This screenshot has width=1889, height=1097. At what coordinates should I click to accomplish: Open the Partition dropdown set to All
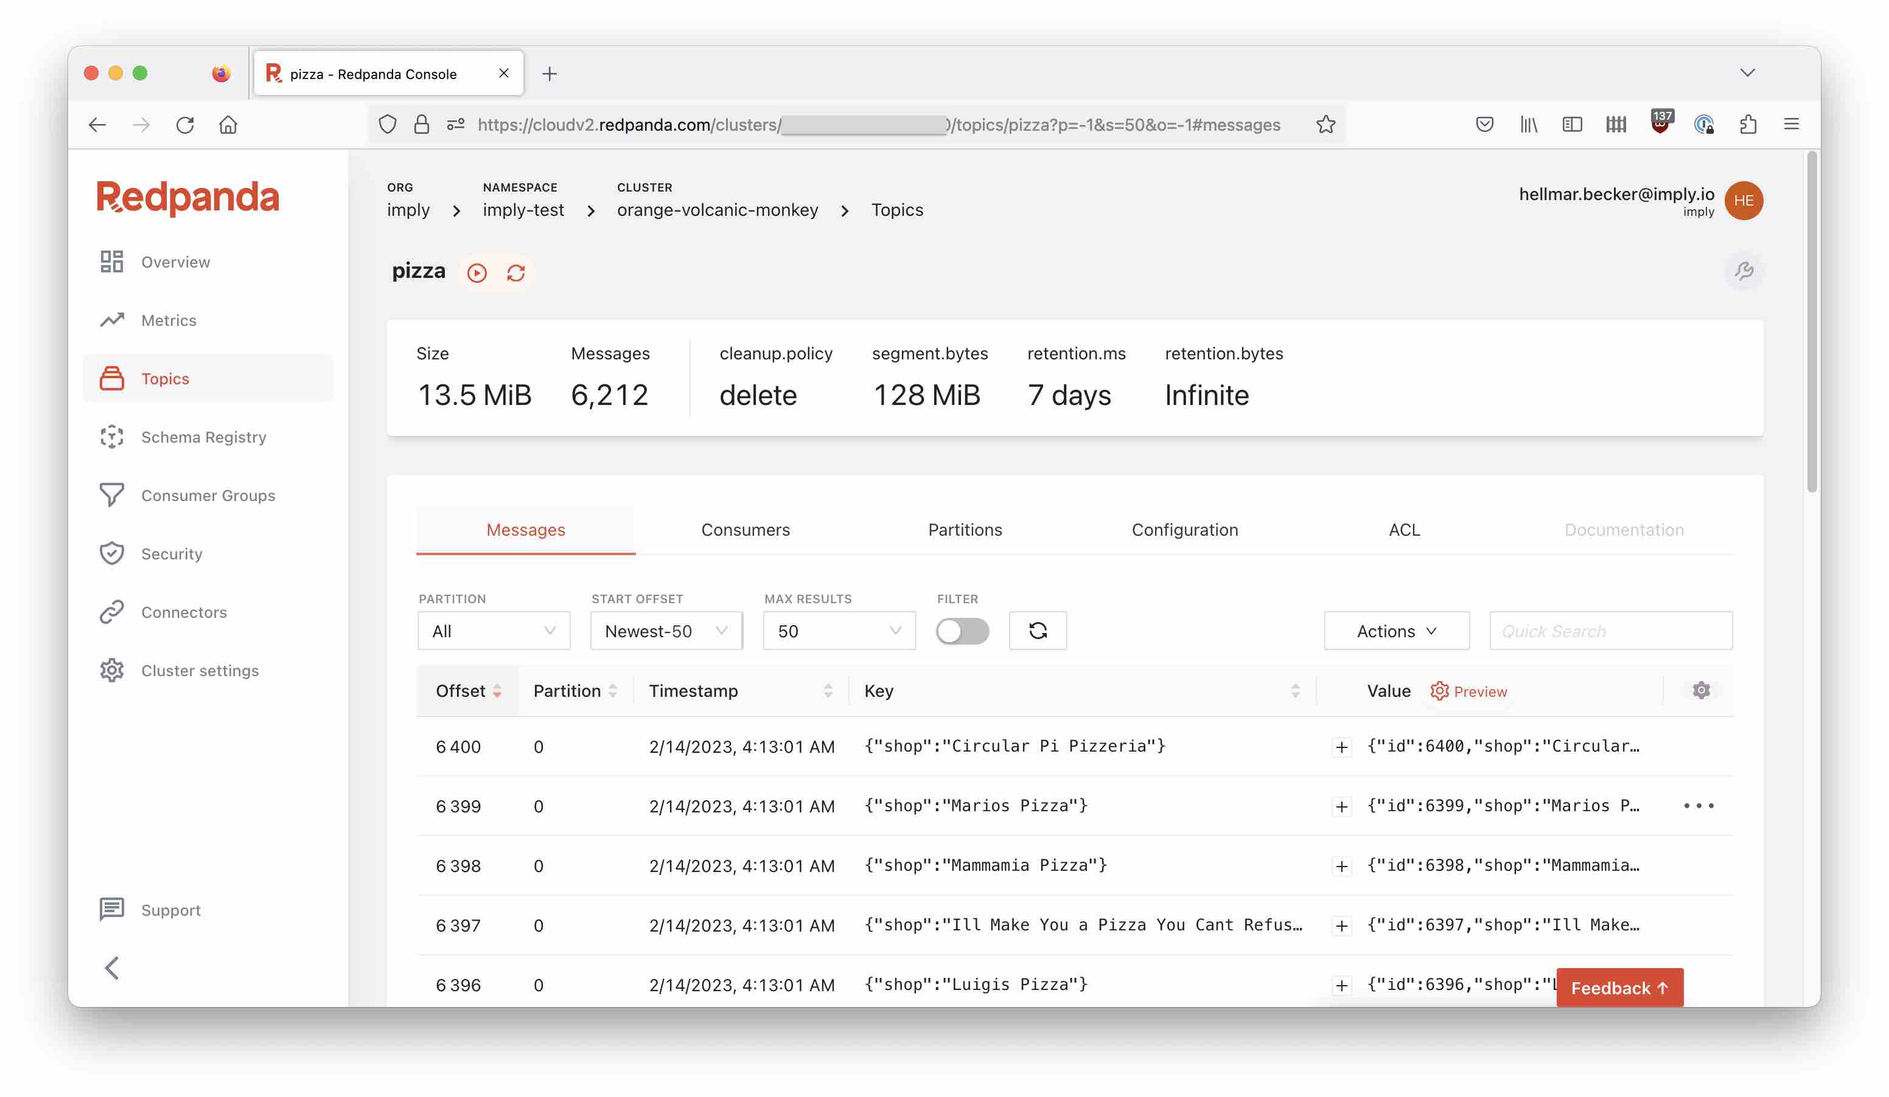493,631
